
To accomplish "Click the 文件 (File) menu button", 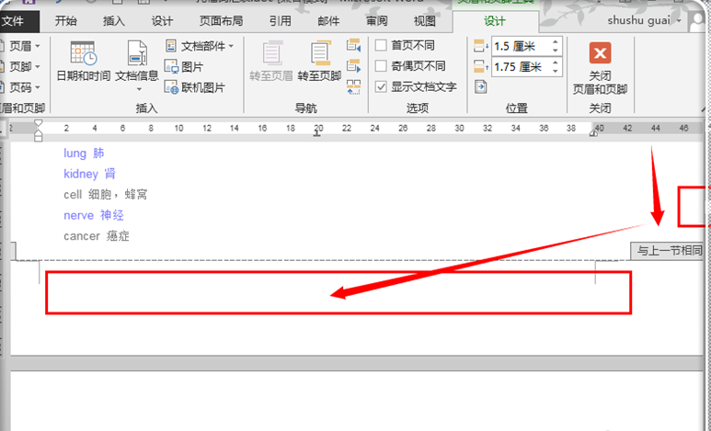I will click(x=18, y=21).
